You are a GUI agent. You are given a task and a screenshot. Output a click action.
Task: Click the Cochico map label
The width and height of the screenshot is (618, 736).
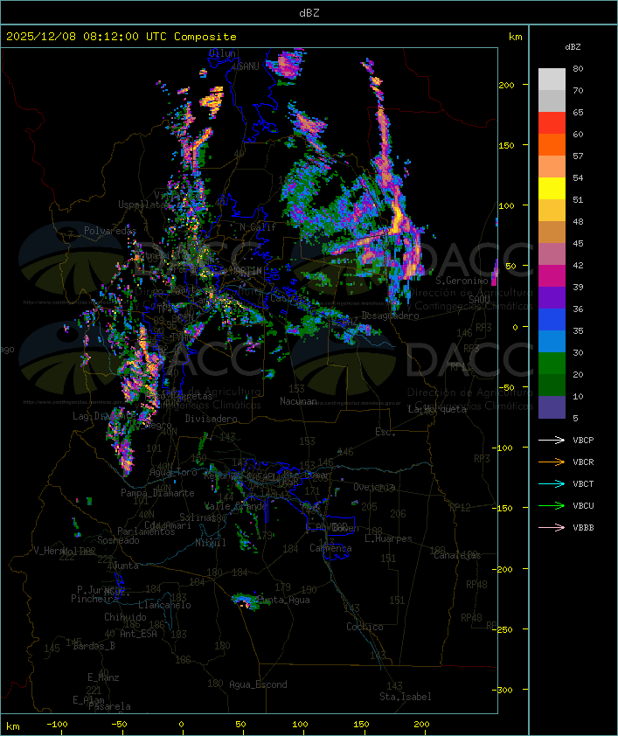(x=365, y=627)
